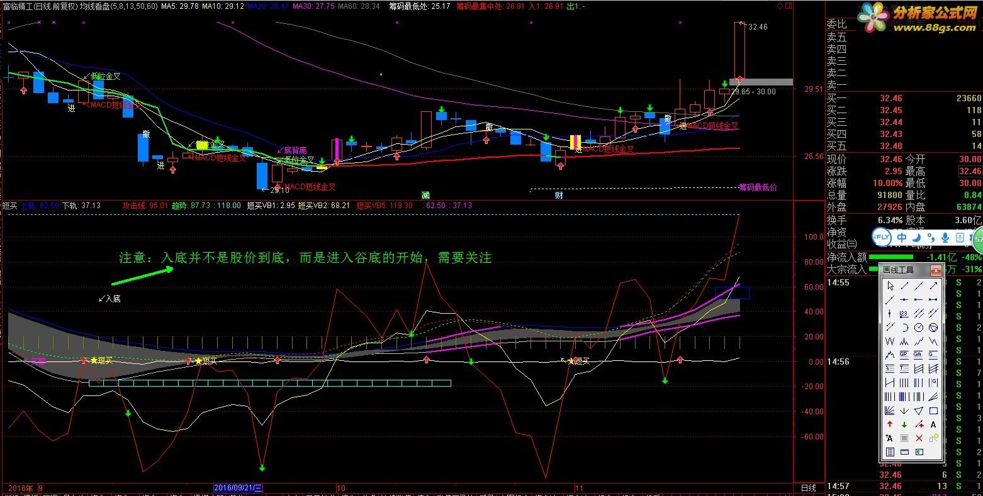Click the iFLY input method logo

coord(882,237)
